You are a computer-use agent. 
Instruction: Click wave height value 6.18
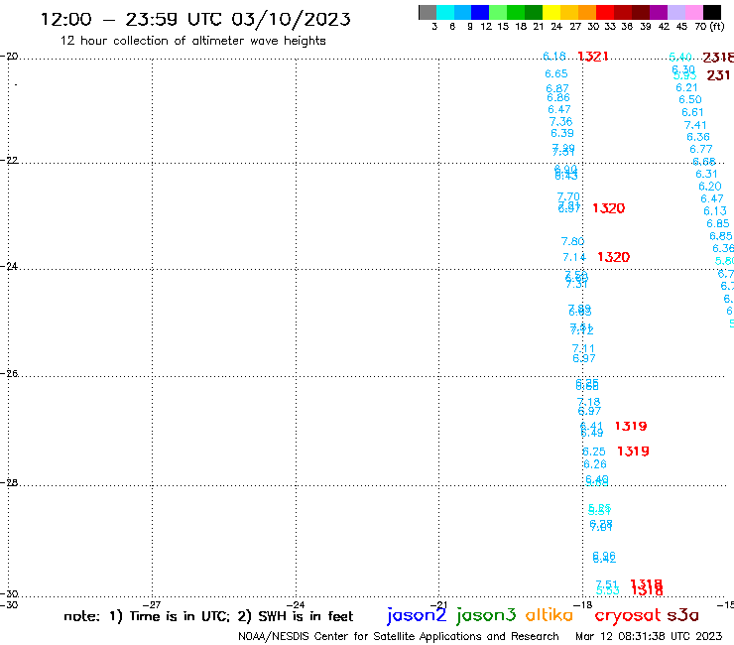click(x=554, y=57)
